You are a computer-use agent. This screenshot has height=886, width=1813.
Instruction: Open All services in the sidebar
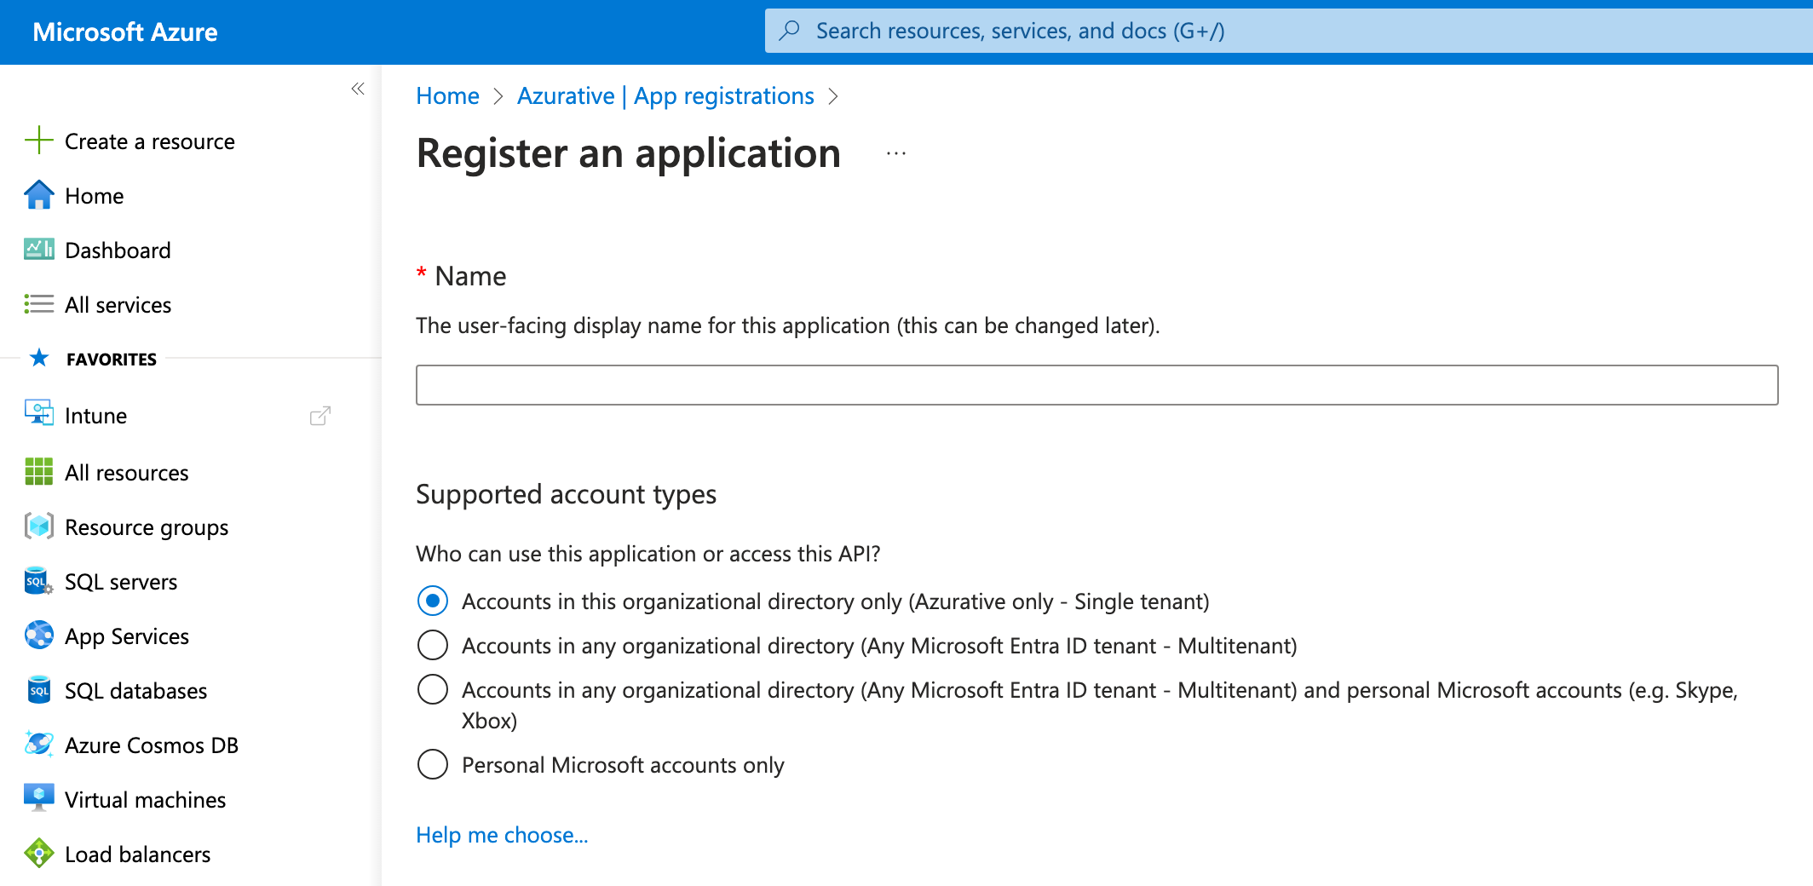pos(118,305)
